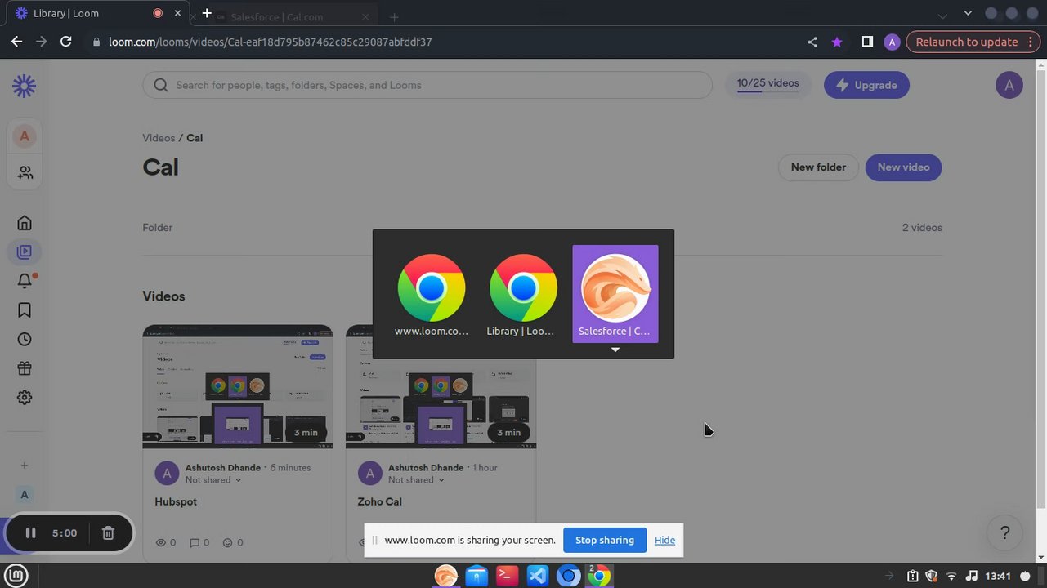
Task: Click the Stop sharing button
Action: coord(605,540)
